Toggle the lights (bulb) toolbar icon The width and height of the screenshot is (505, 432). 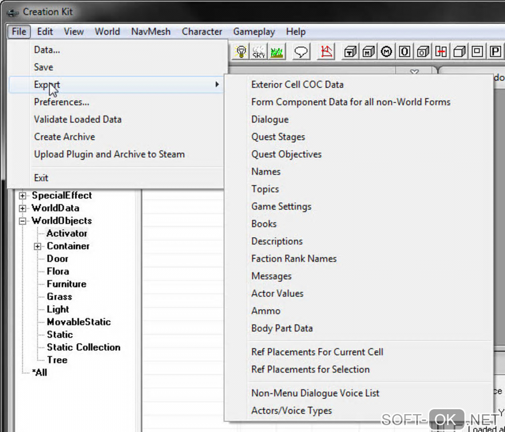point(241,52)
